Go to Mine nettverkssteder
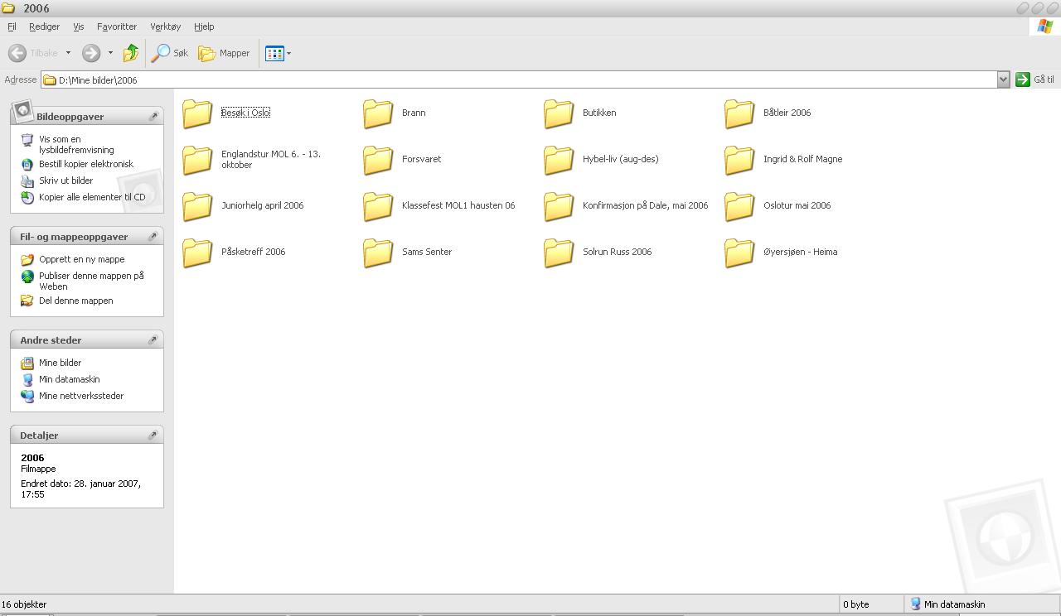This screenshot has width=1061, height=616. (81, 396)
